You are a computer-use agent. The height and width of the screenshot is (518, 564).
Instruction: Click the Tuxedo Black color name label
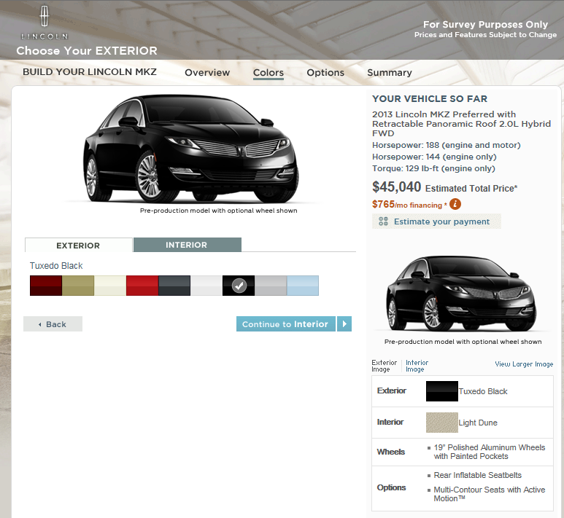56,266
